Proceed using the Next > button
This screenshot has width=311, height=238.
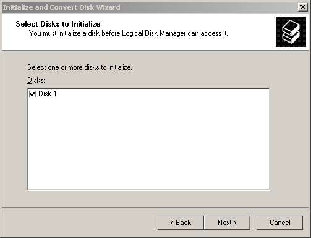pyautogui.click(x=227, y=223)
